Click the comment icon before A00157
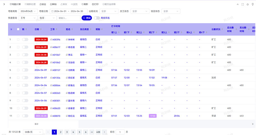256x135 pixels. coord(51,70)
